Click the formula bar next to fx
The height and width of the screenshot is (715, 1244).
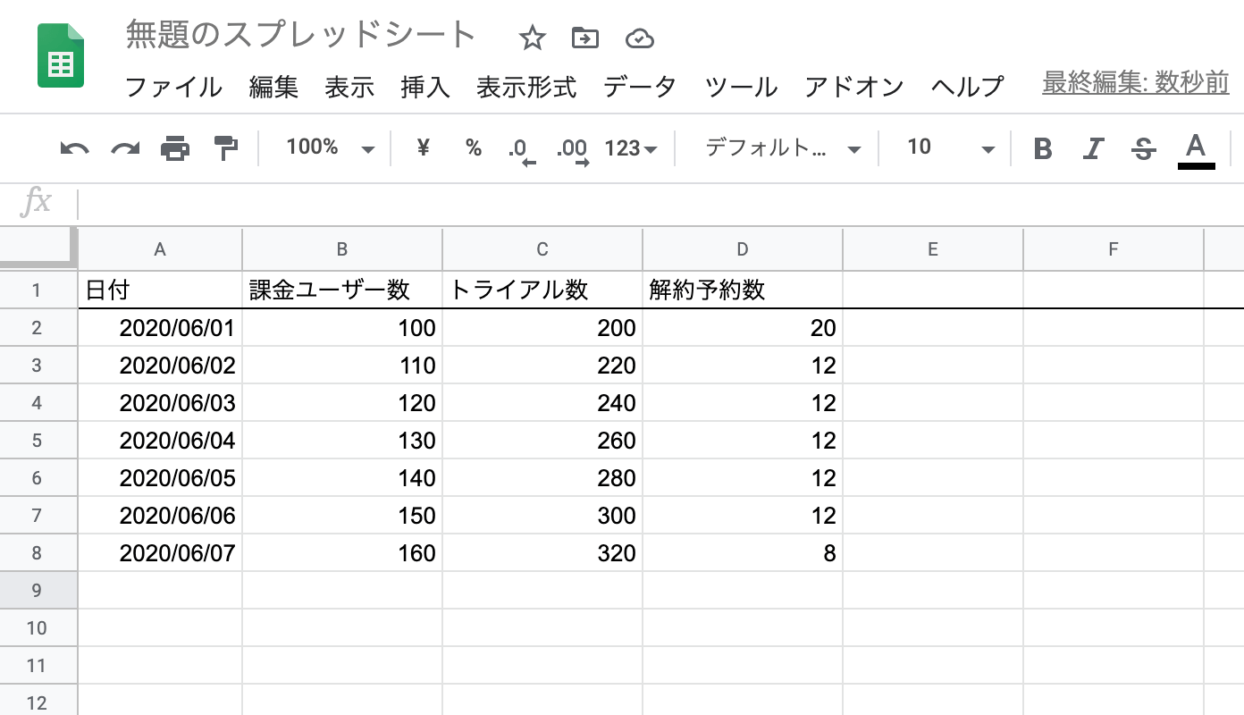pyautogui.click(x=357, y=203)
